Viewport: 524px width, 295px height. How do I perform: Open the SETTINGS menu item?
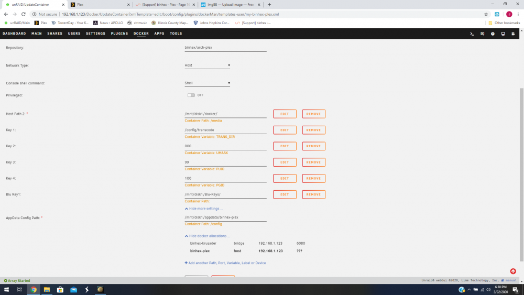(x=95, y=34)
